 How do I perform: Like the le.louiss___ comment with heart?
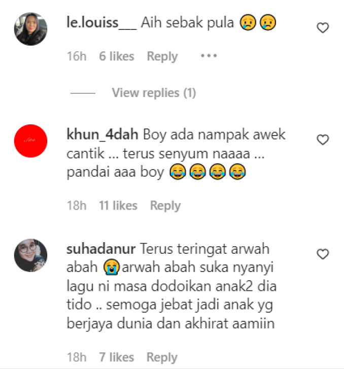click(x=323, y=27)
